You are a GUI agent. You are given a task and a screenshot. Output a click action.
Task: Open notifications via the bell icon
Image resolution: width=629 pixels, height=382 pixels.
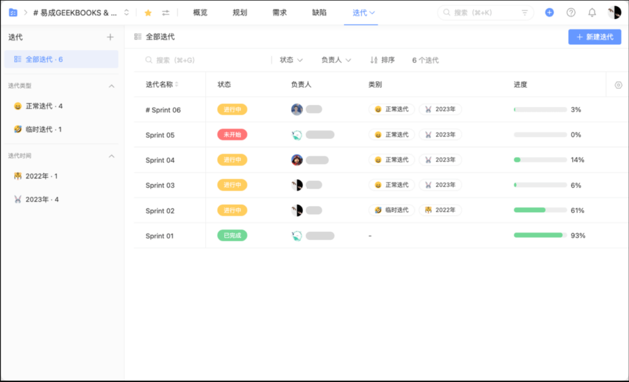(591, 12)
